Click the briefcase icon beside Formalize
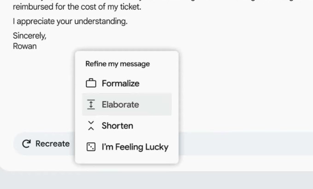 coord(91,83)
